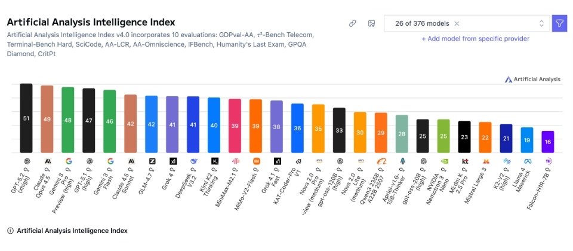Click the Z logo for GLM-4.7
The width and height of the screenshot is (573, 251).
click(152, 161)
